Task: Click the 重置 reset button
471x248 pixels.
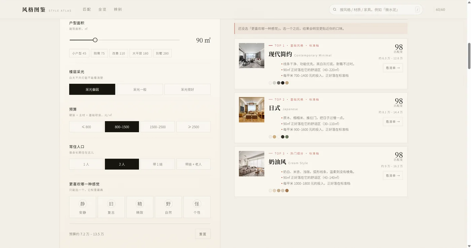Action: point(203,234)
